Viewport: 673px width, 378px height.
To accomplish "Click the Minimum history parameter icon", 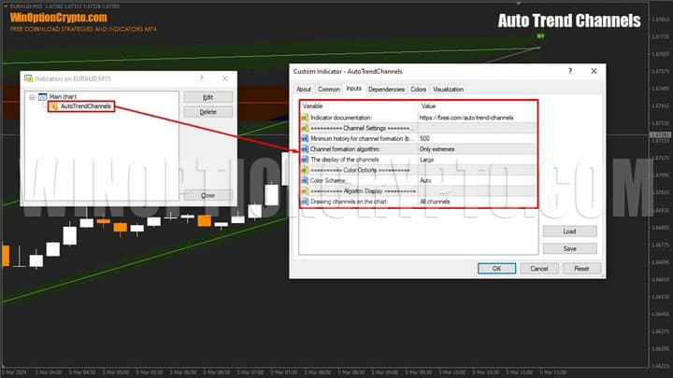I will [x=305, y=138].
